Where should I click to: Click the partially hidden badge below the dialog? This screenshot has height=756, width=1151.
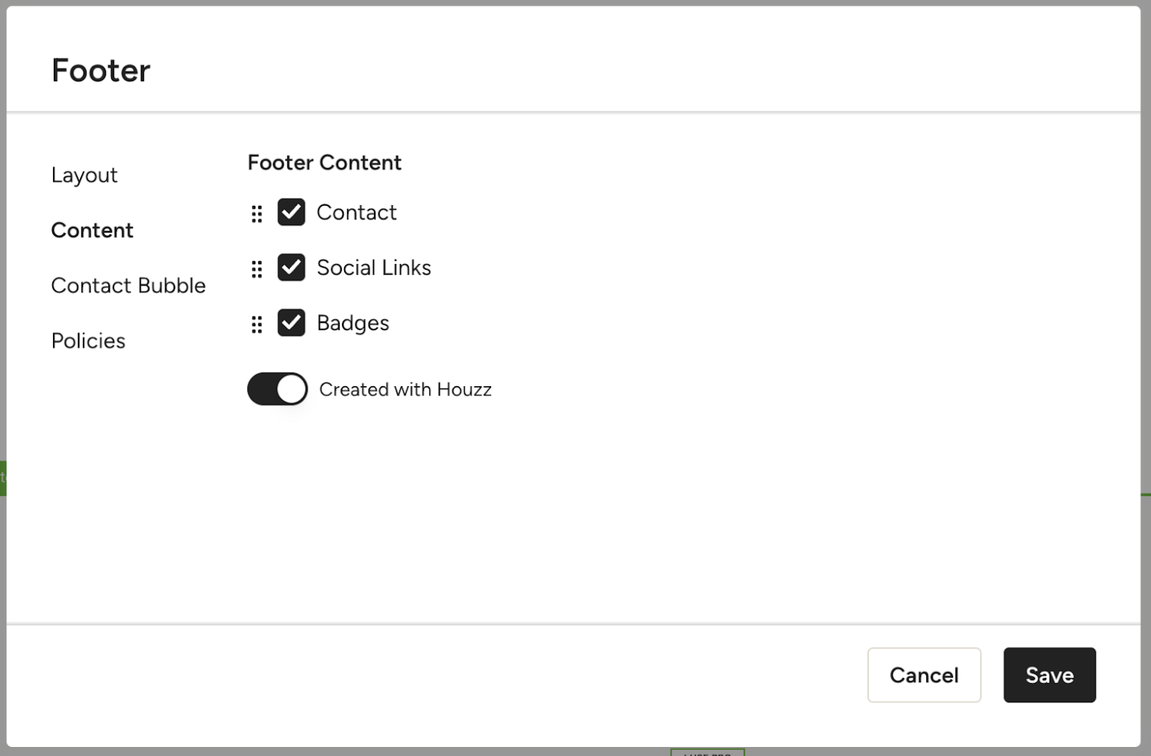(708, 752)
